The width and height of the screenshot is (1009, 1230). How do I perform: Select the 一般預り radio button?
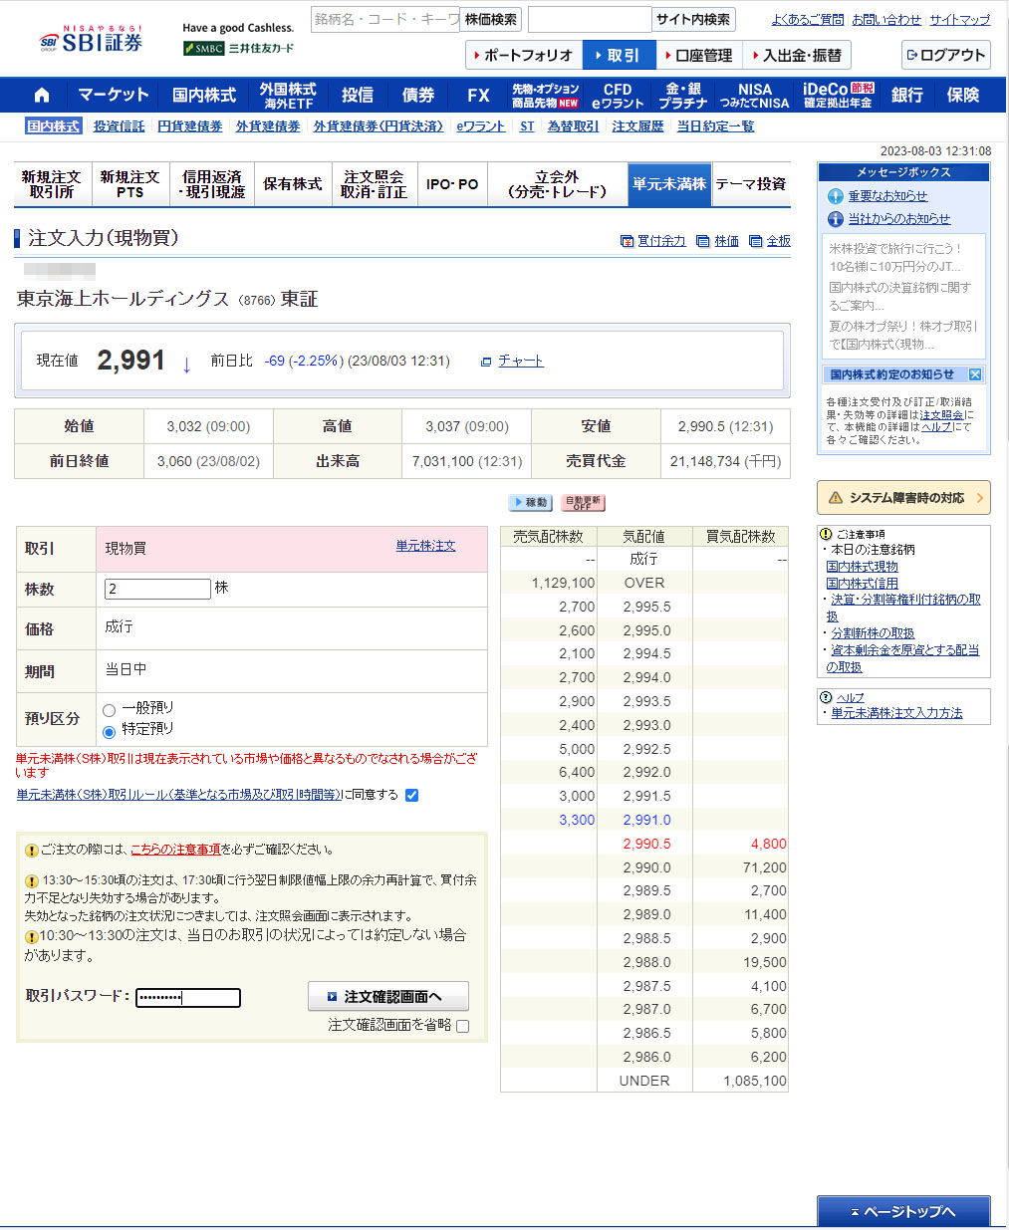[110, 710]
